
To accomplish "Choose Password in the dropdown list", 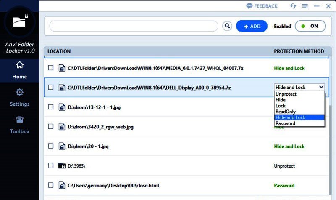I will (299, 123).
